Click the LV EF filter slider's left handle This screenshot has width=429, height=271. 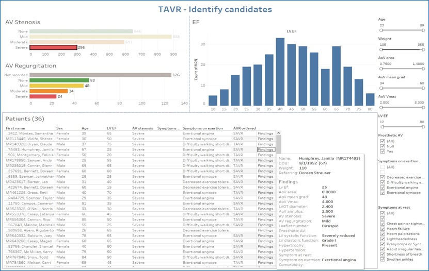point(382,127)
